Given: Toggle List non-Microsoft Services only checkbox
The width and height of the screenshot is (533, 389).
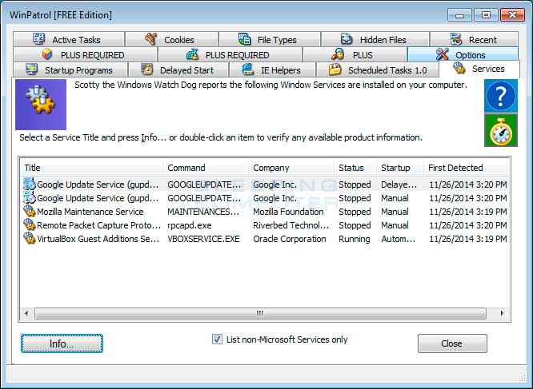Looking at the screenshot, I should pos(217,339).
